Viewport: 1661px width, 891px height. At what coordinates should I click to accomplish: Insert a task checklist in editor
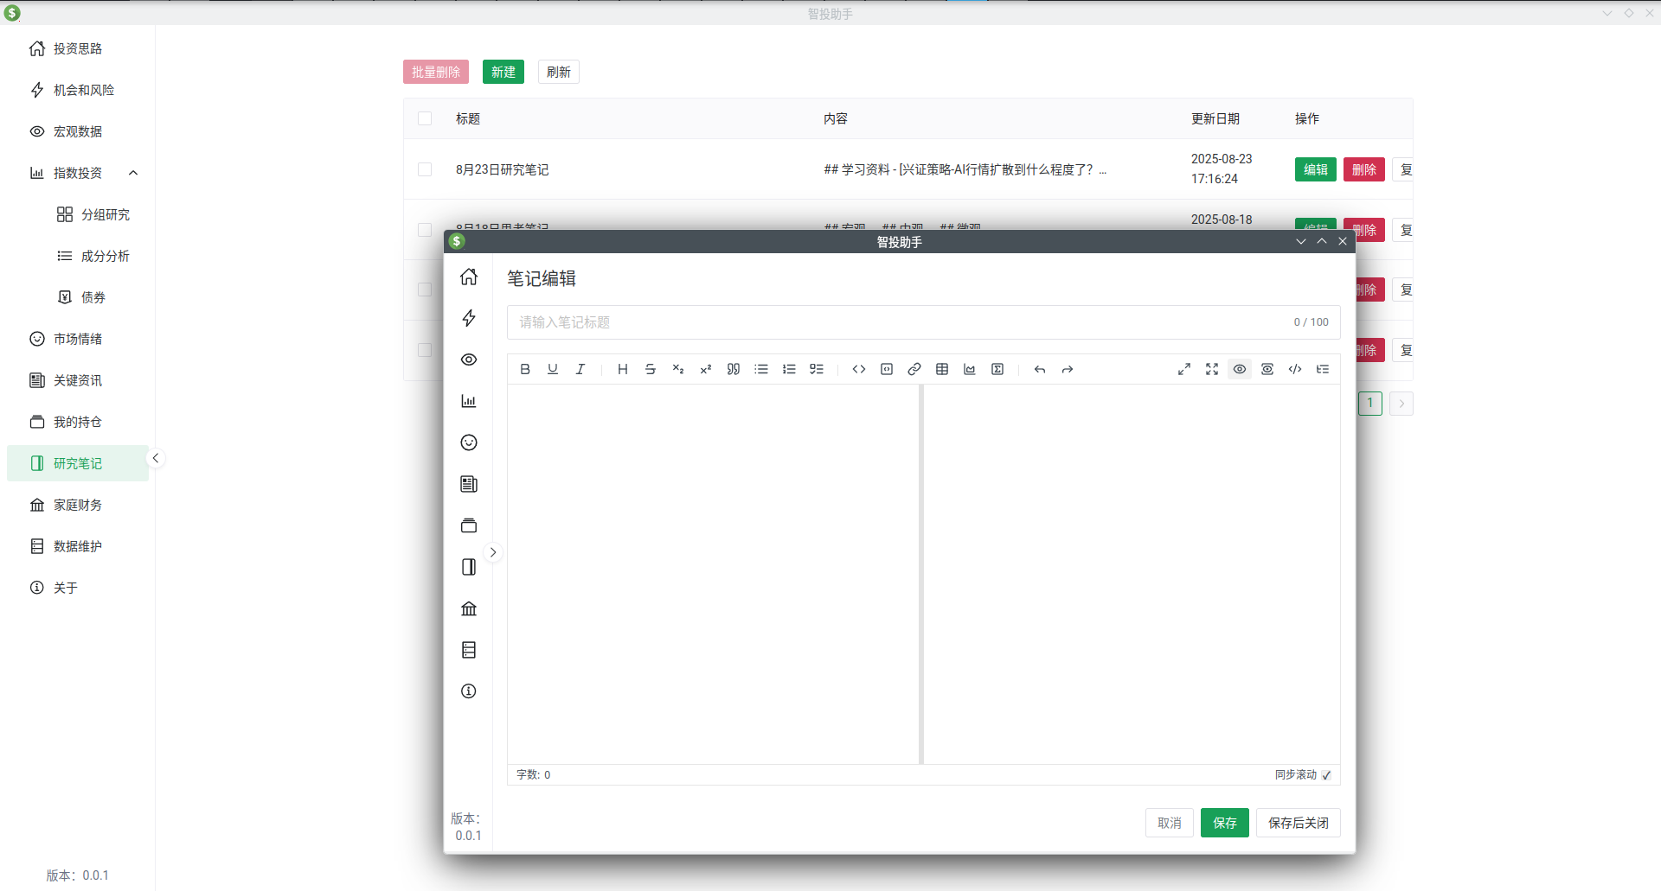tap(817, 369)
